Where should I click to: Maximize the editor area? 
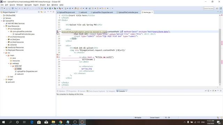pos(221,12)
